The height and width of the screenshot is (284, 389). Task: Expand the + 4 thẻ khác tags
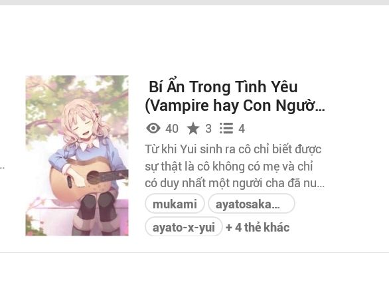pos(258,227)
